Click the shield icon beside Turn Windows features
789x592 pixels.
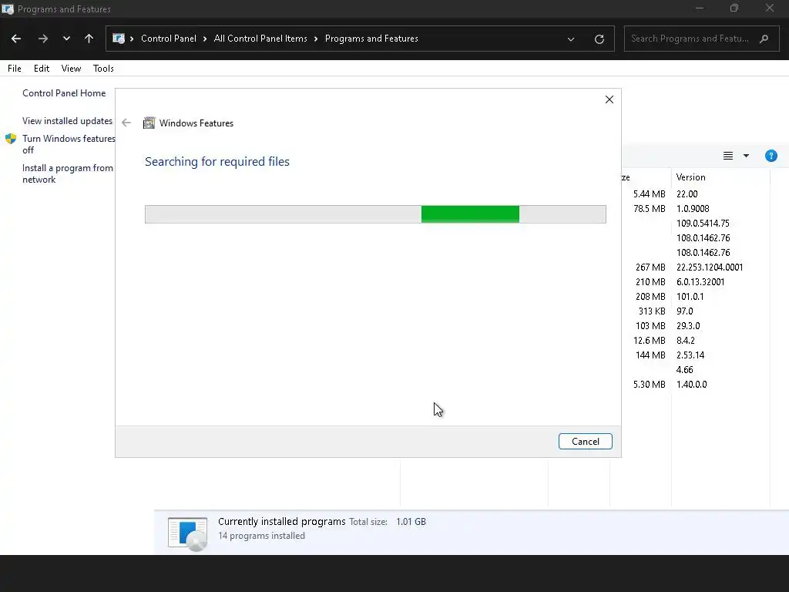[x=11, y=139]
